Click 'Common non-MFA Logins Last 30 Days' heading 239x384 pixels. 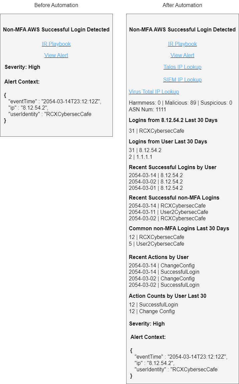179,229
